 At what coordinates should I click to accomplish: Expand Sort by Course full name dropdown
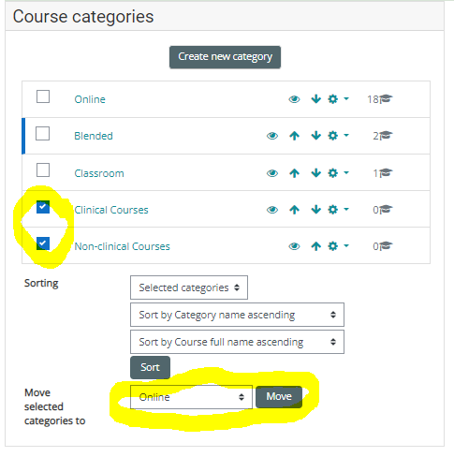237,342
